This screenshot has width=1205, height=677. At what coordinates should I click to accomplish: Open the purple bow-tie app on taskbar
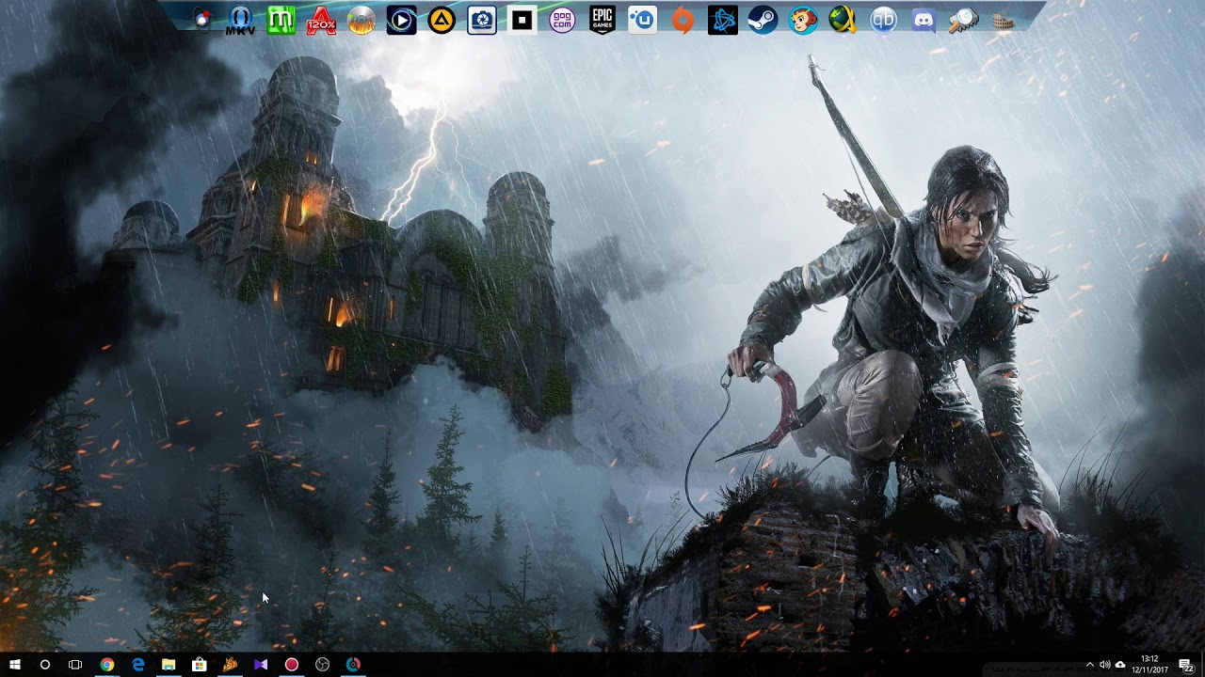pos(261,665)
